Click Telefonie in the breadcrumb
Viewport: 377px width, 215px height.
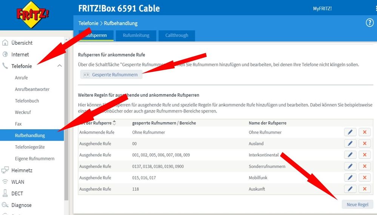pos(88,23)
